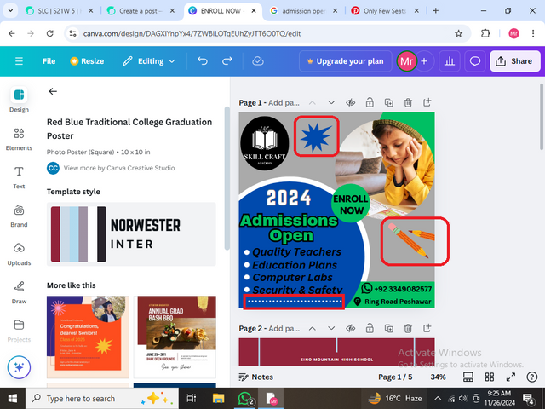This screenshot has height=409, width=545.
Task: Open the orange Congratulations Seniors template
Action: point(88,337)
